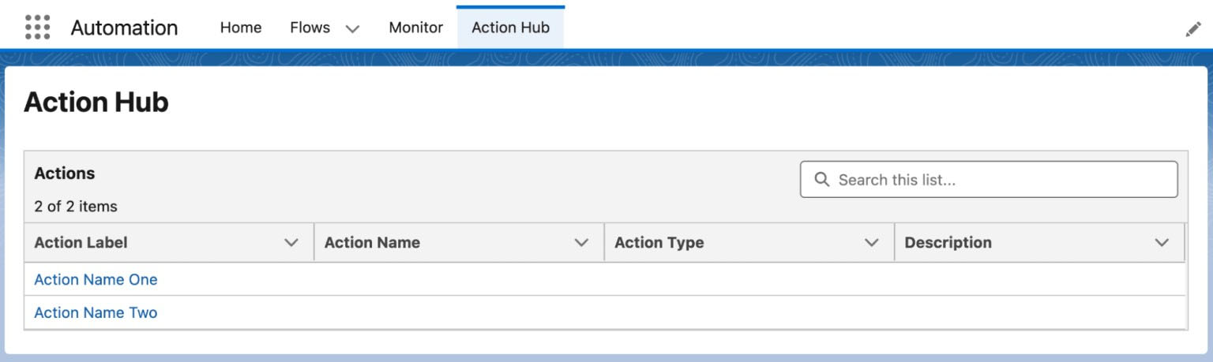
Task: Sort by the Description column header
Action: tap(948, 243)
